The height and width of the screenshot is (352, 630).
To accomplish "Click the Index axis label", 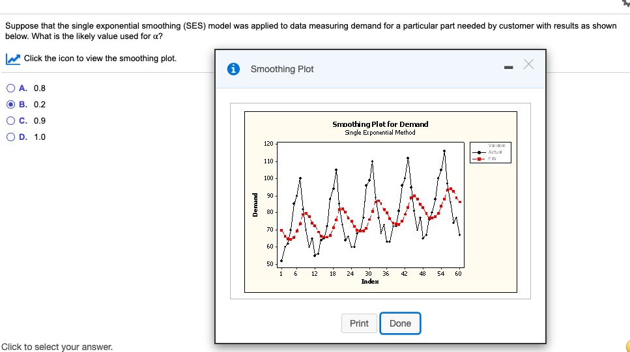I will pyautogui.click(x=369, y=282).
